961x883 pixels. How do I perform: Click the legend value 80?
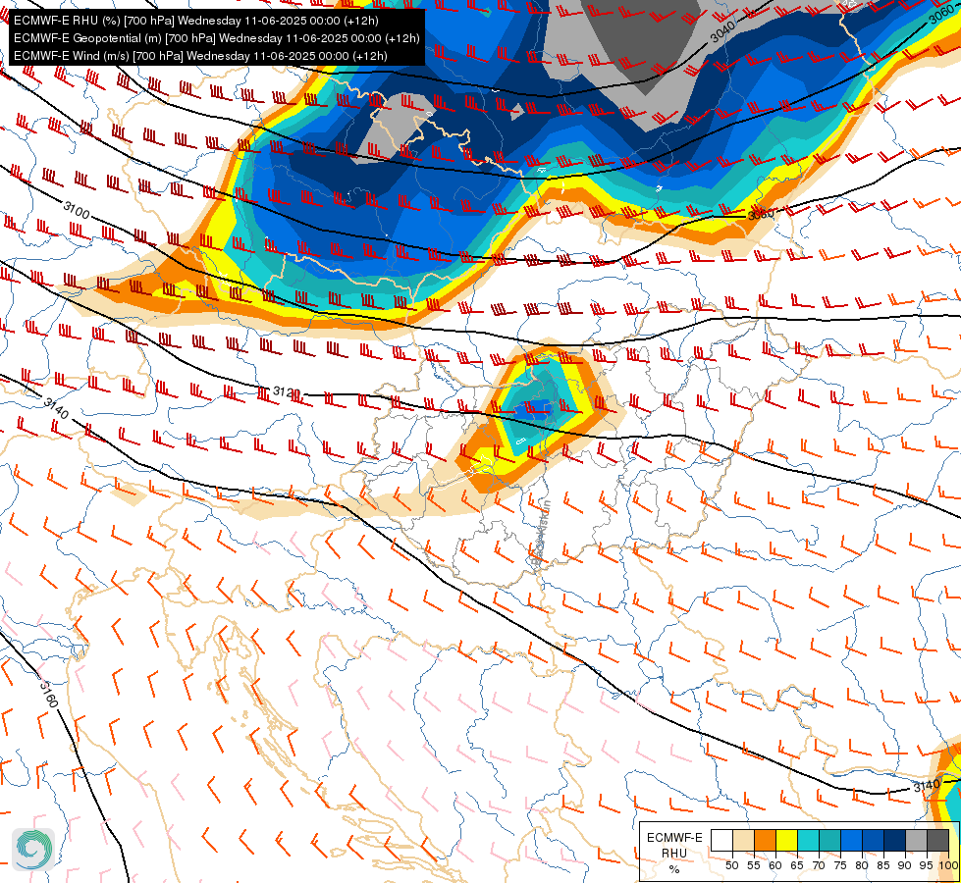click(862, 865)
